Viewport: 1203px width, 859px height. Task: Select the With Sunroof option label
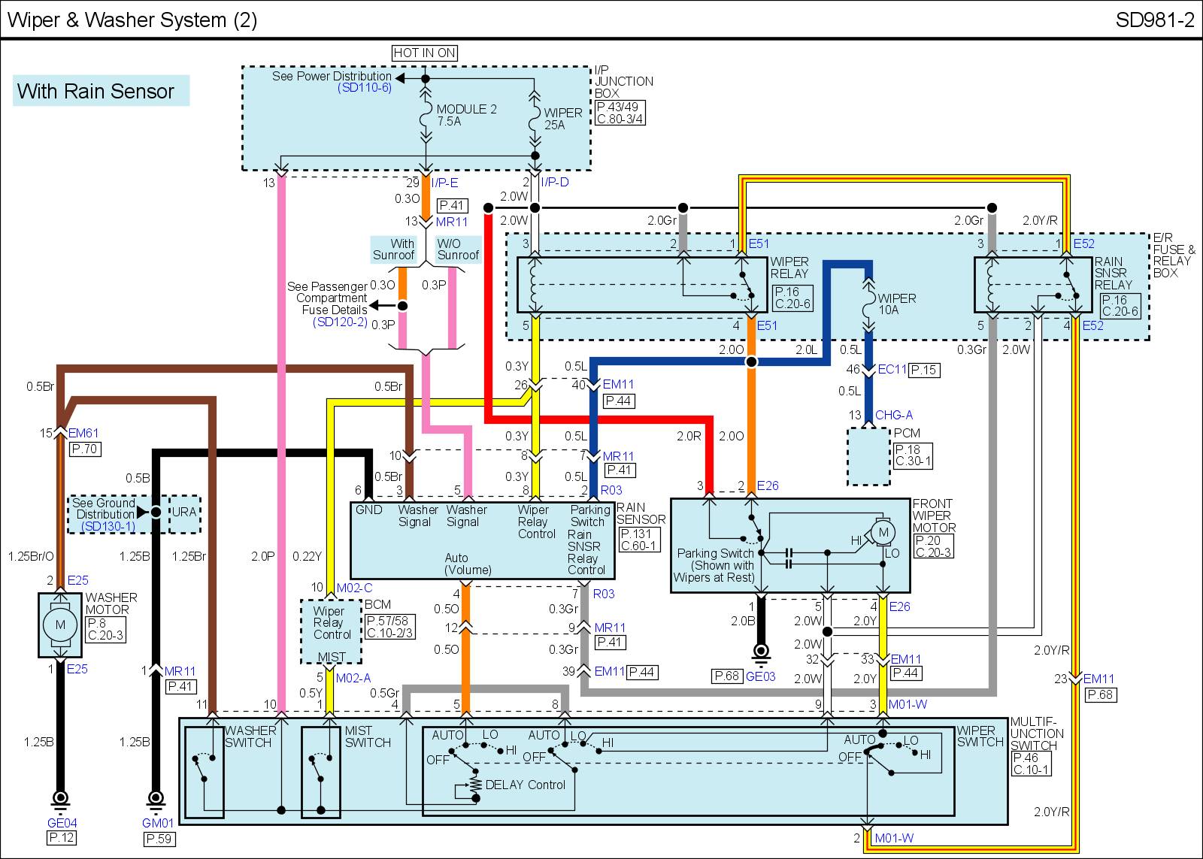tap(394, 250)
